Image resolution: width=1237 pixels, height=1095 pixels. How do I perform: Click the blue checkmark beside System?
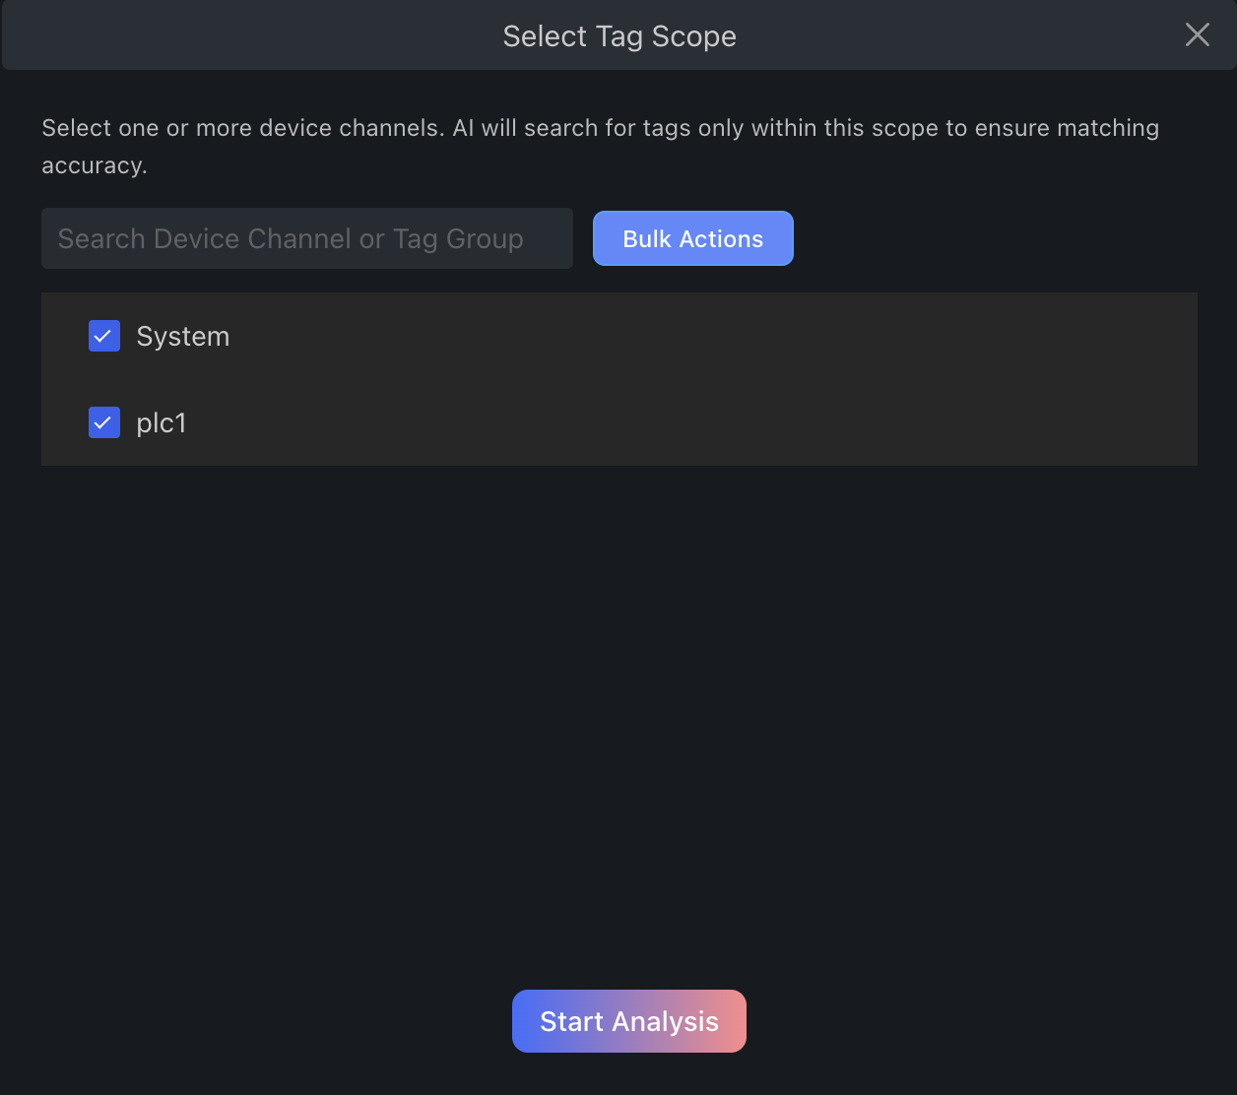click(103, 336)
